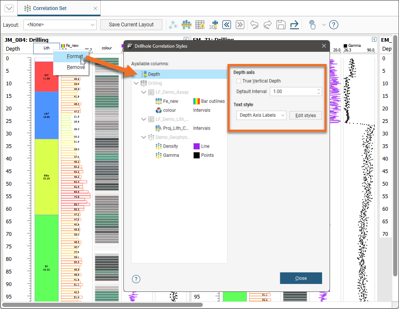399x309 pixels.
Task: Click the undo arrow in toolbar
Action: click(x=254, y=25)
